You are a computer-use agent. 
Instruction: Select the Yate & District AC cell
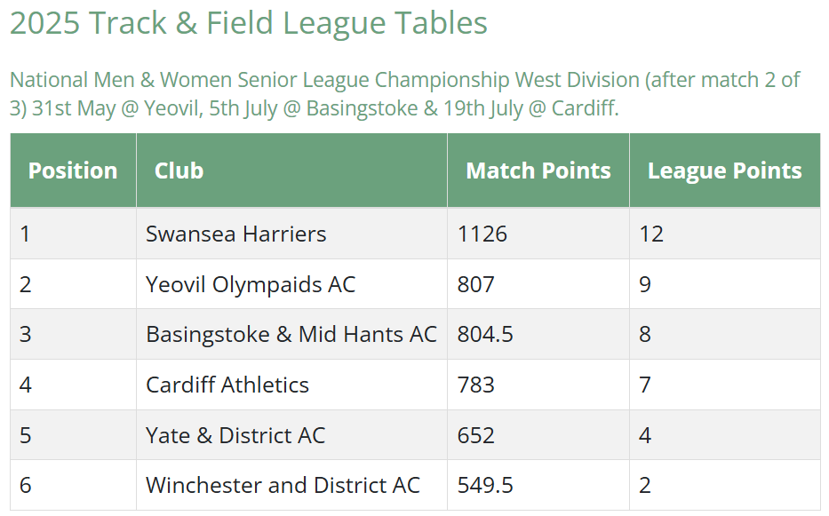coord(291,435)
